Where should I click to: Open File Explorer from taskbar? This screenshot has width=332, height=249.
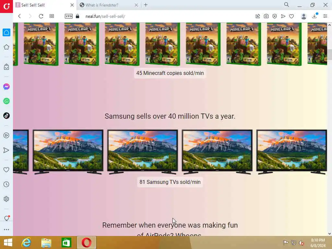(x=46, y=243)
